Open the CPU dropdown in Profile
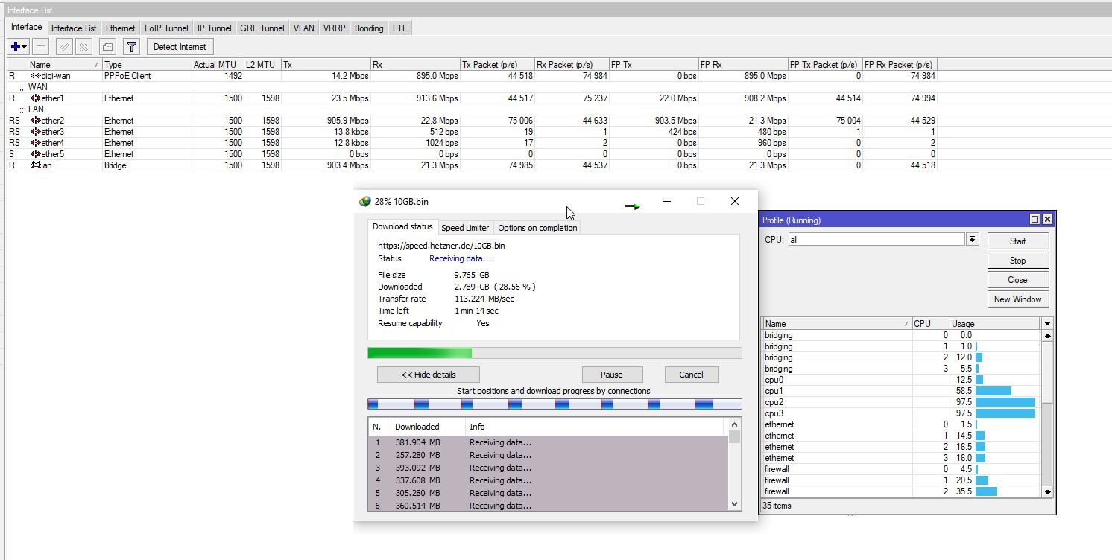The image size is (1112, 560). 972,240
